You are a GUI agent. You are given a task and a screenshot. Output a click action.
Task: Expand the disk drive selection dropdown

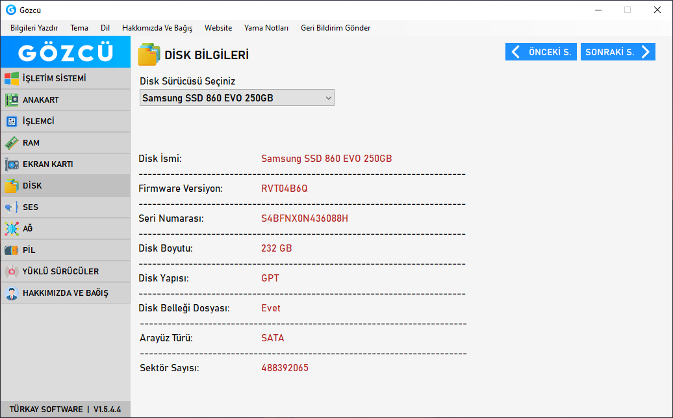pos(237,98)
